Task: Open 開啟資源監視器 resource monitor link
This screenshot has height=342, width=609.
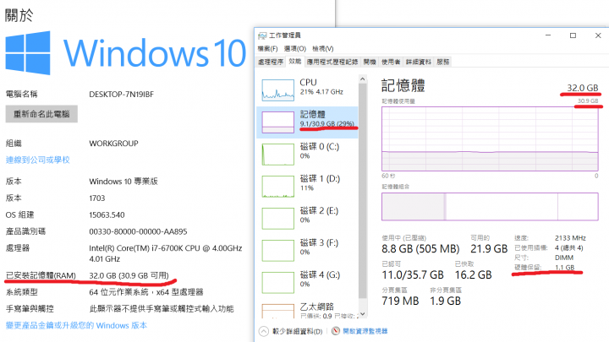Action: 365,331
